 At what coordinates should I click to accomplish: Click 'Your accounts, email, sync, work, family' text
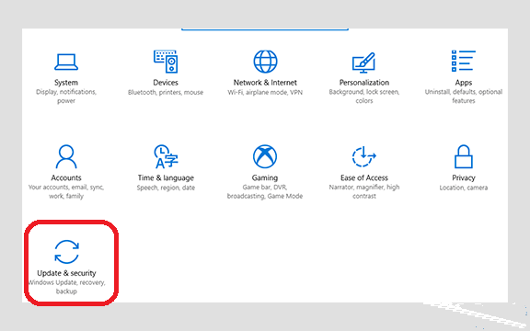[66, 191]
